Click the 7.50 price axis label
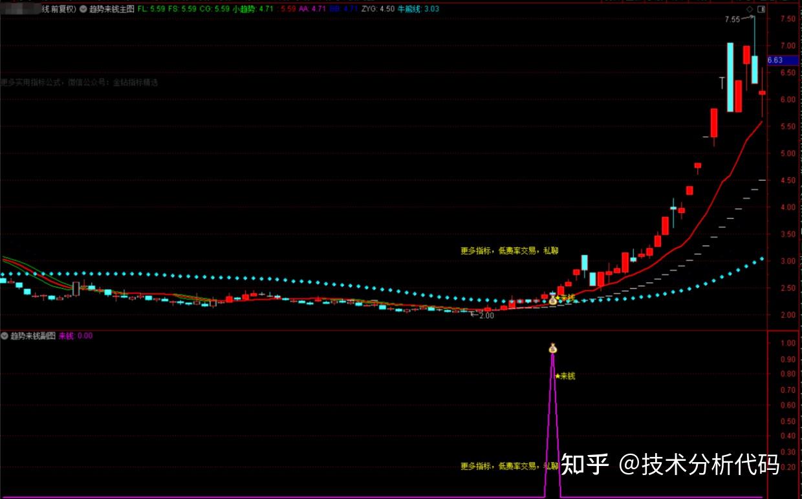This screenshot has height=499, width=802. click(787, 19)
